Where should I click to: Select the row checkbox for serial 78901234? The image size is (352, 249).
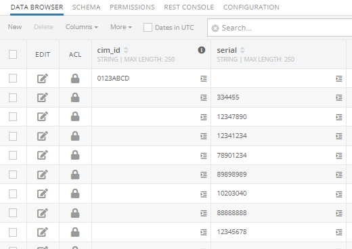click(x=13, y=155)
